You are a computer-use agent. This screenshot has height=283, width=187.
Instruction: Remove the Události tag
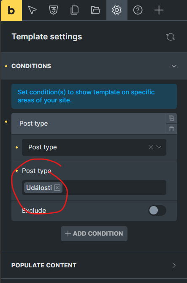[57, 188]
